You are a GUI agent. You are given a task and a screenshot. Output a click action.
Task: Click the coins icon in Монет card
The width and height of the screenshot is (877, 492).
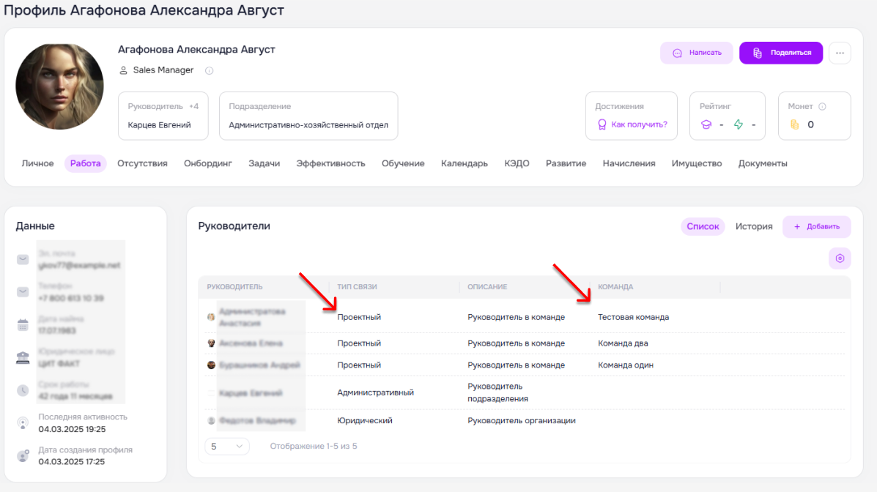click(x=794, y=124)
